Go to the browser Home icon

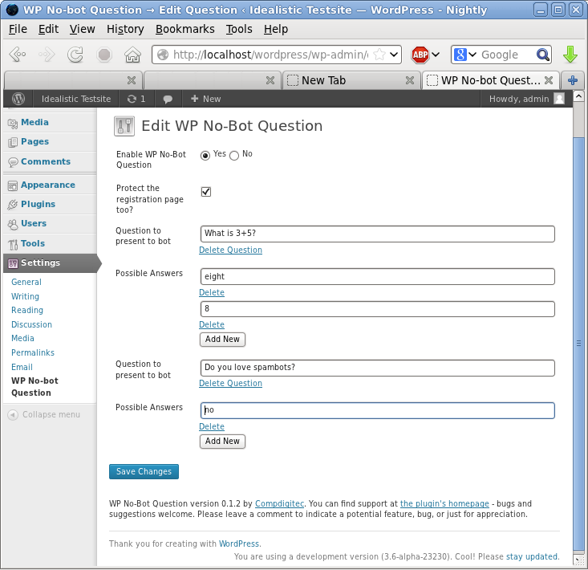[132, 55]
